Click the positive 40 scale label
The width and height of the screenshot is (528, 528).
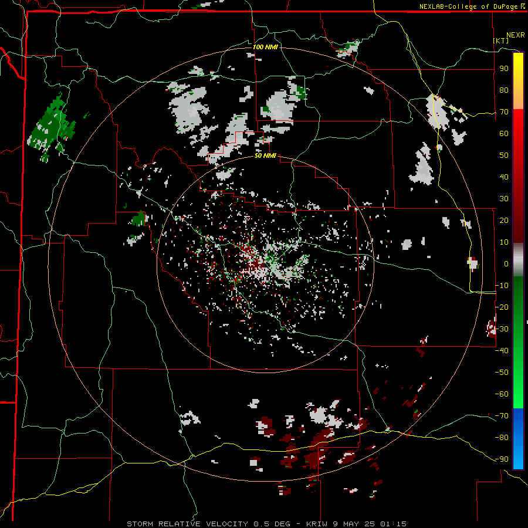tap(504, 177)
